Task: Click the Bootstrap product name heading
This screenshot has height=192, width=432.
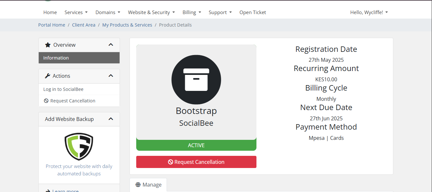Action: click(x=196, y=111)
